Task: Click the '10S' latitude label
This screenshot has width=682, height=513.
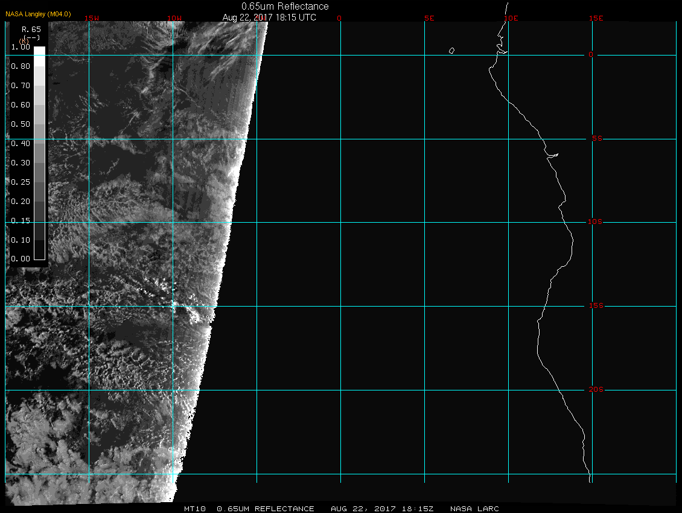Action: pyautogui.click(x=595, y=222)
